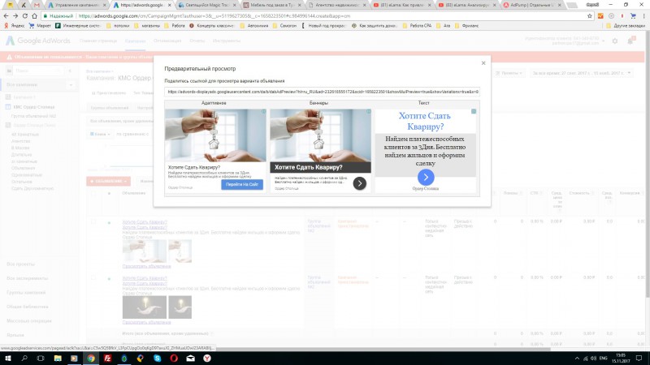The image size is (650, 365).
Task: Click the red '+ Объявление' button
Action: [x=109, y=181]
